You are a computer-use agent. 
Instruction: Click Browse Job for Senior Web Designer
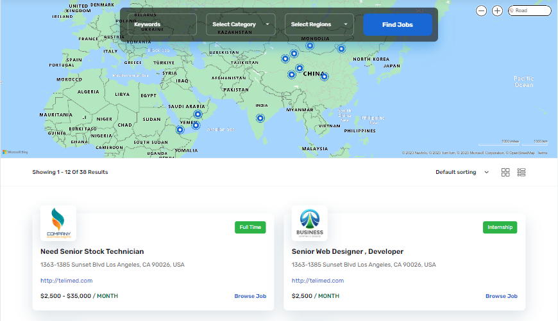click(501, 296)
